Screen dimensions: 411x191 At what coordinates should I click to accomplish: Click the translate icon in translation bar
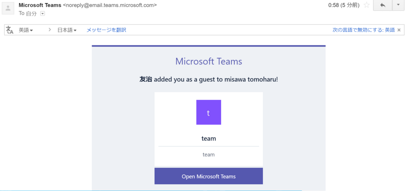(10, 30)
